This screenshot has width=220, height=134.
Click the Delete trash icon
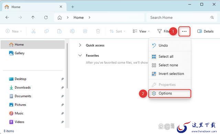[98, 31]
